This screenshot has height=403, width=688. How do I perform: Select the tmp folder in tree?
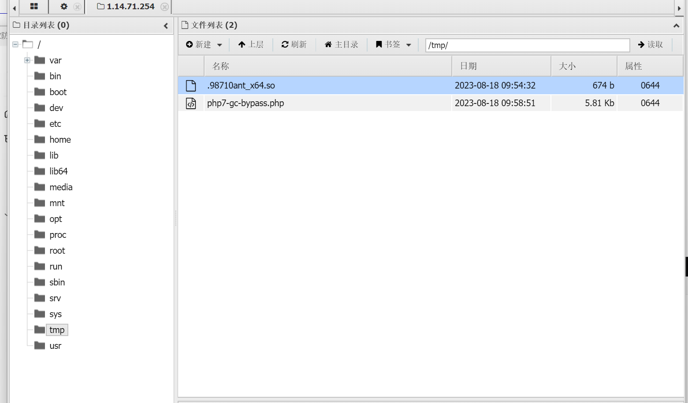tap(57, 330)
